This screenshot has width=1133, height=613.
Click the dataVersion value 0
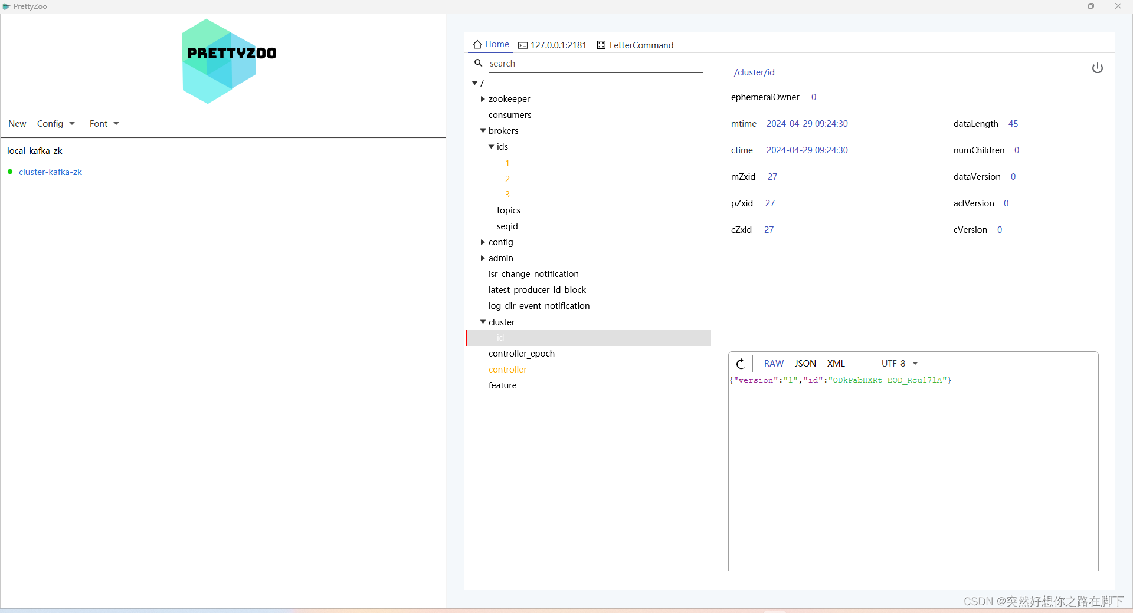[1013, 177]
